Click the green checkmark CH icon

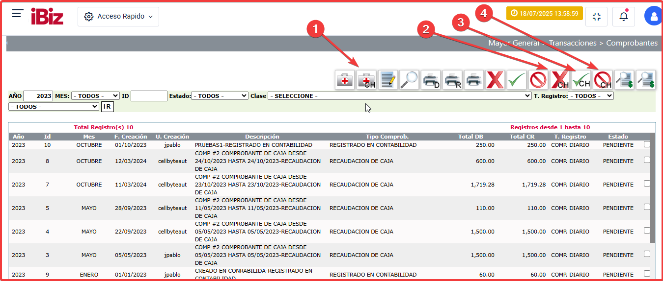pyautogui.click(x=581, y=80)
